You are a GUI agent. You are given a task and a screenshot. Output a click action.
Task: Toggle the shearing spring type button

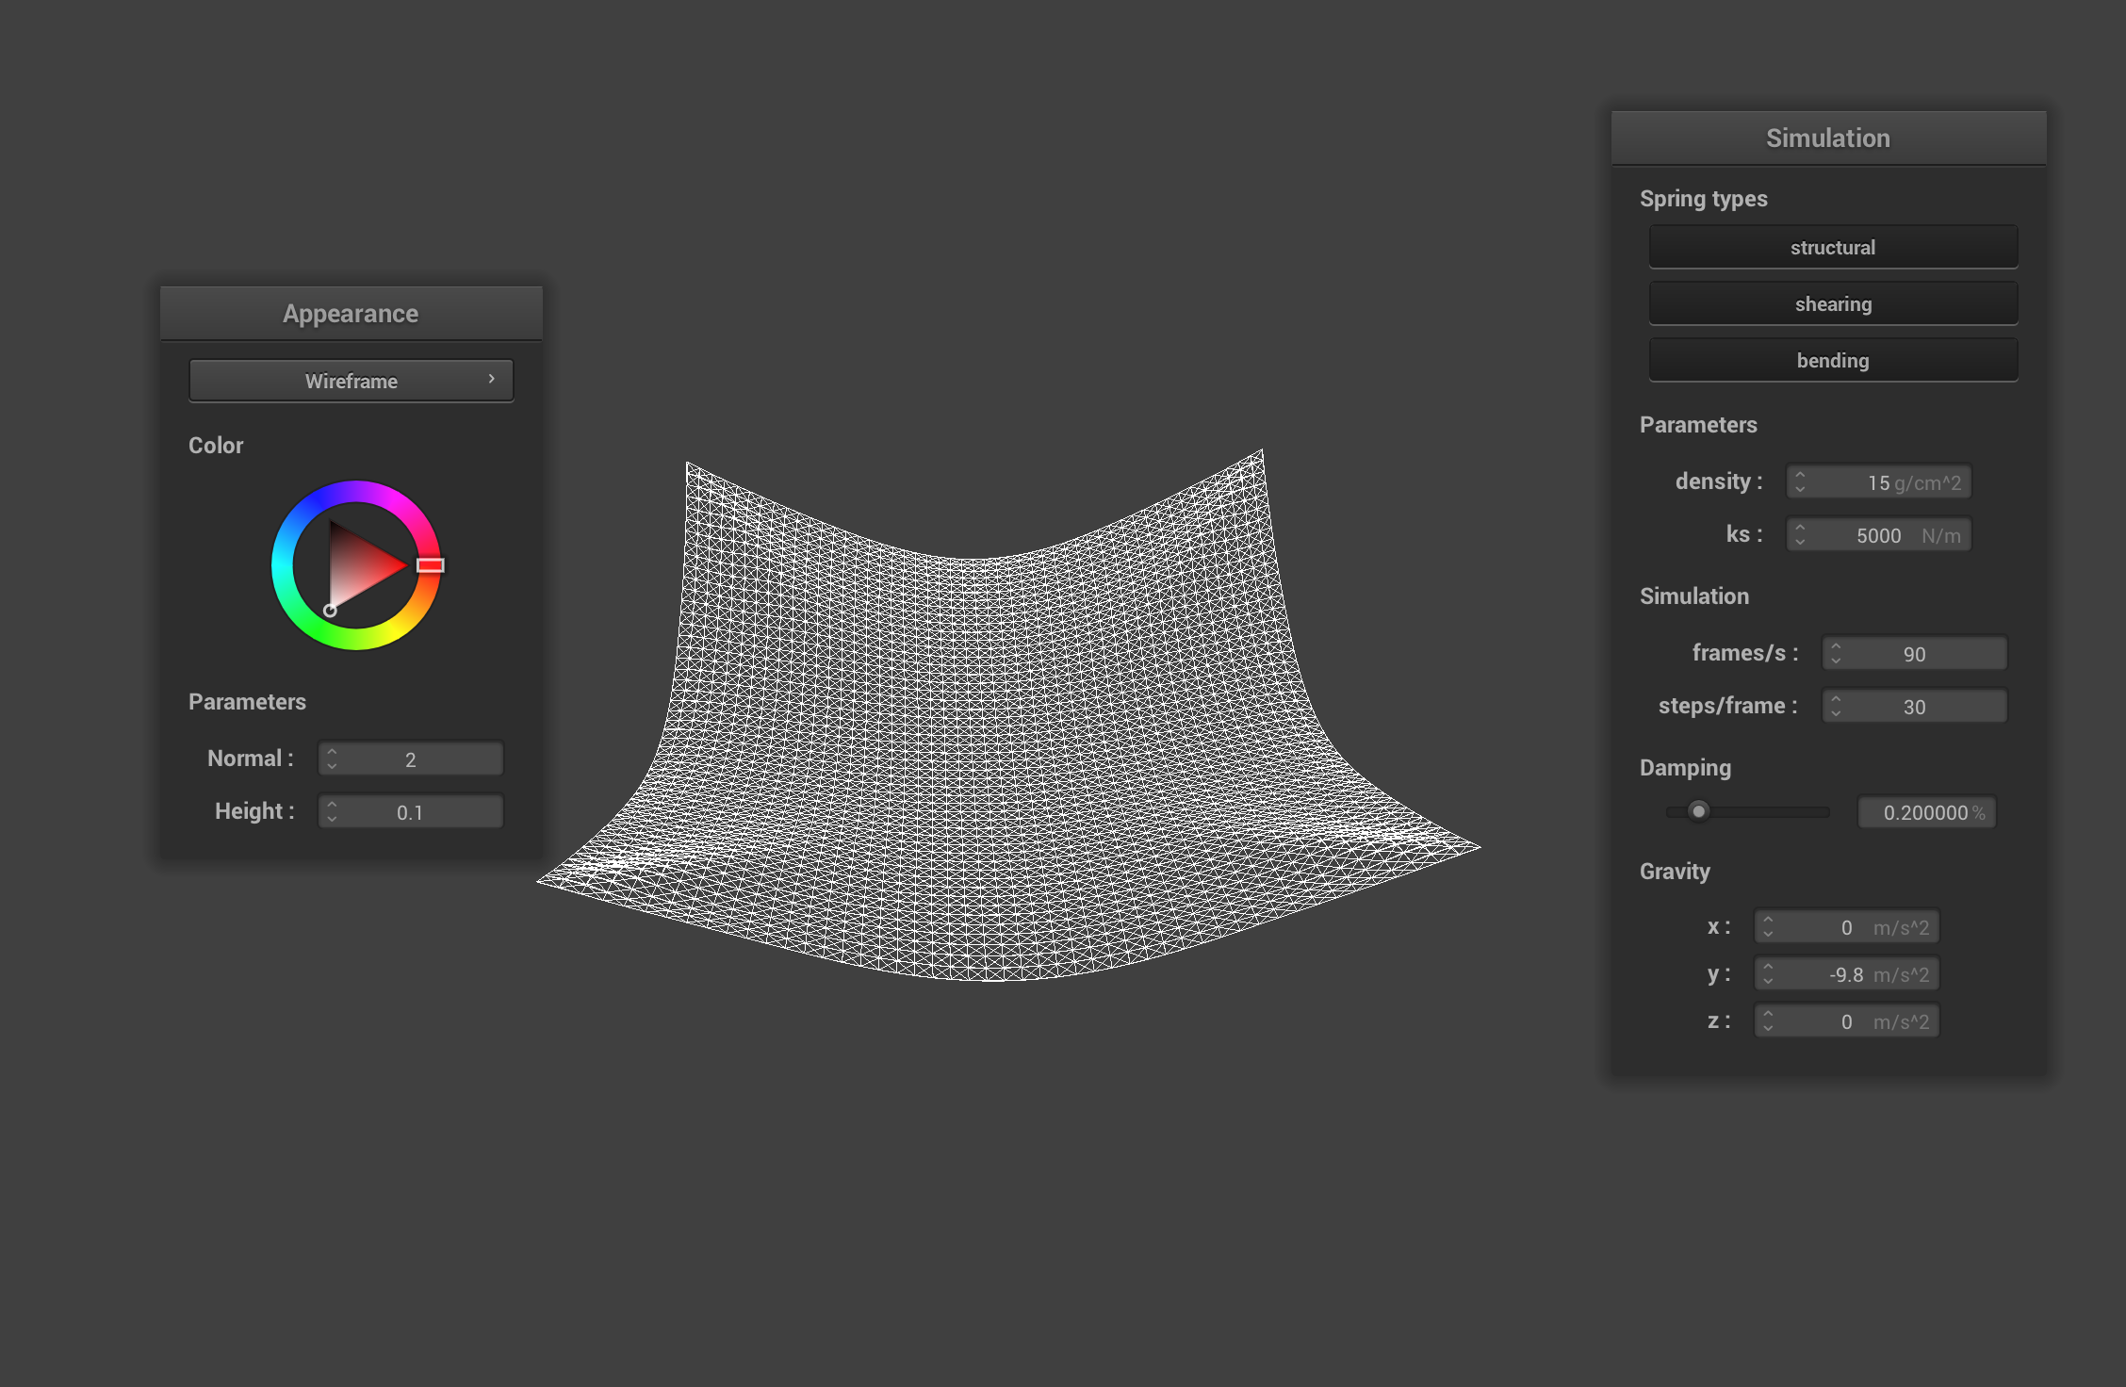[1832, 303]
